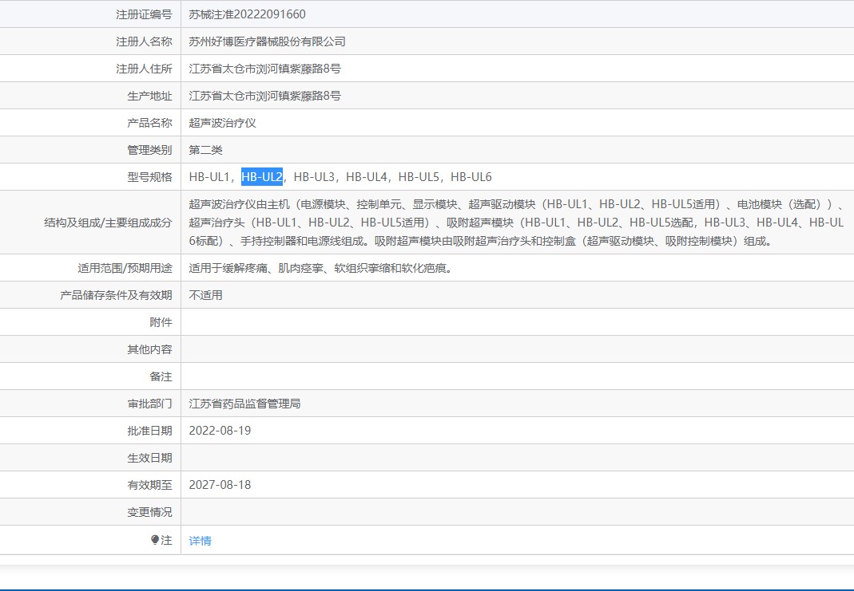
Task: Click the 变更情况 row label
Action: pyautogui.click(x=149, y=512)
